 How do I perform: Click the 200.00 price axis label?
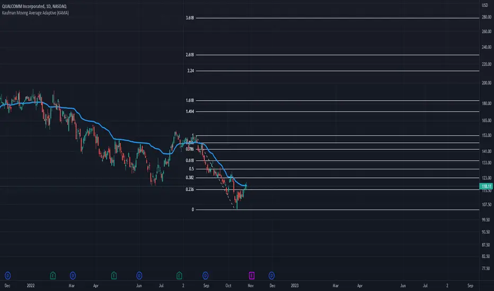[487, 83]
